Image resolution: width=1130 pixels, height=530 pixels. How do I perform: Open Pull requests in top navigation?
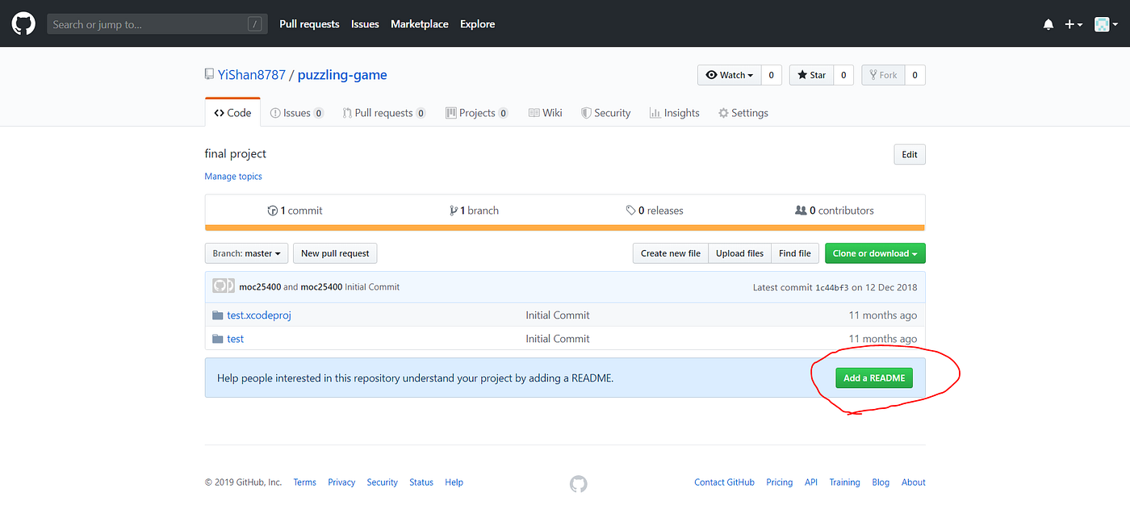click(x=309, y=24)
